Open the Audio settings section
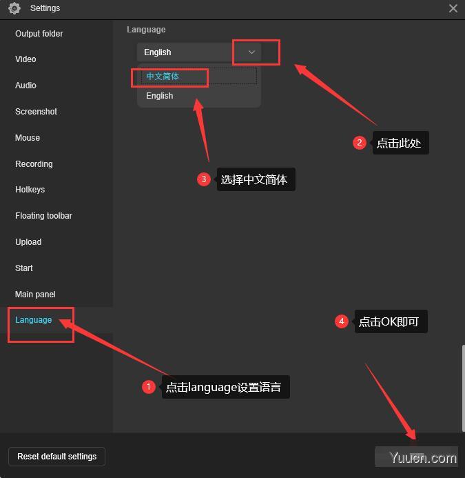Image resolution: width=465 pixels, height=478 pixels. (x=25, y=86)
